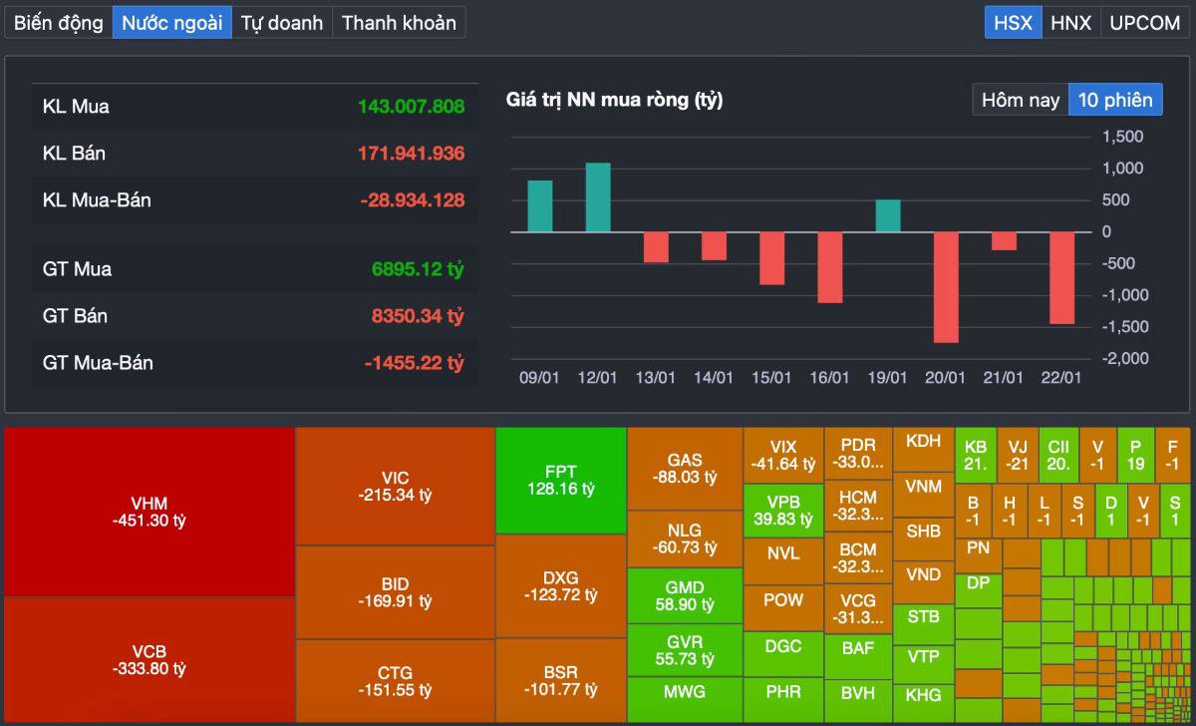The image size is (1196, 726).
Task: Select the VND tile in treemap
Action: tap(923, 582)
